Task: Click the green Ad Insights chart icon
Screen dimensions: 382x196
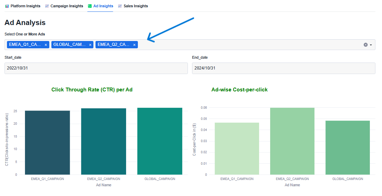Action: click(90, 6)
